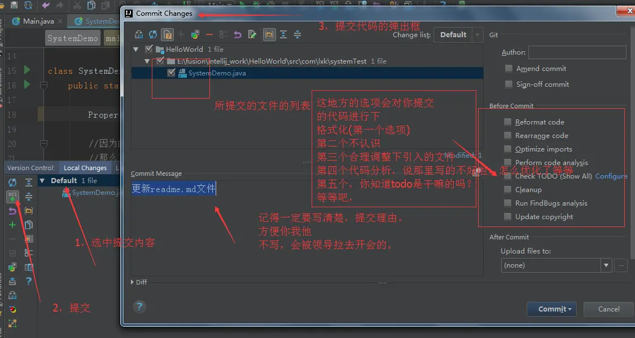Click in the Author input field
The image size is (635, 338).
(x=577, y=52)
